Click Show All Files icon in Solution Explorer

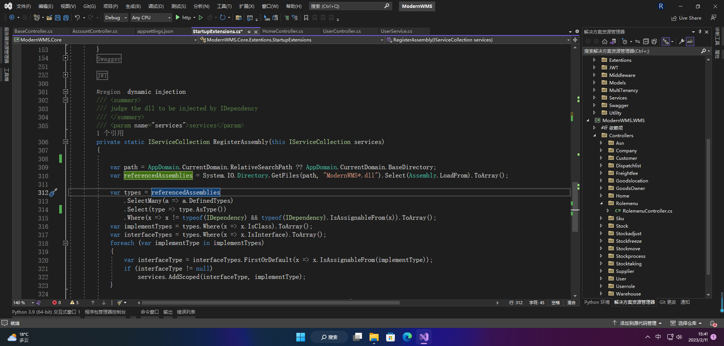coord(654,41)
